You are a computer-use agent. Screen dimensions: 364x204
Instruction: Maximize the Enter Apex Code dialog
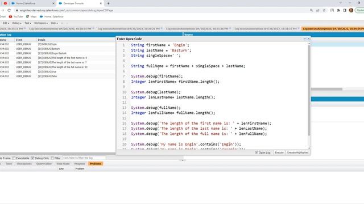(305, 39)
